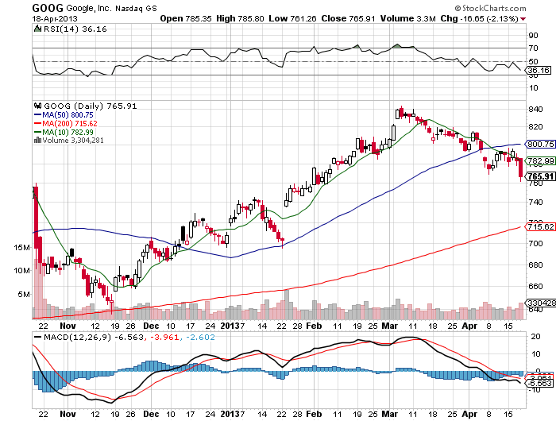Click the RSI(14) 36.16 label
The width and height of the screenshot is (556, 421).
tap(75, 29)
